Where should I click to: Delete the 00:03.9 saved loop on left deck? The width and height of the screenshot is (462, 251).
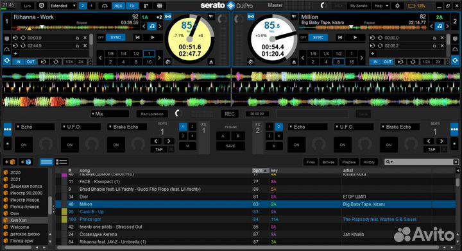pos(85,38)
